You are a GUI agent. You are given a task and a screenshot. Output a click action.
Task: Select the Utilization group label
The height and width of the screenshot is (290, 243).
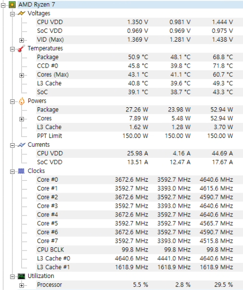pos(41,276)
